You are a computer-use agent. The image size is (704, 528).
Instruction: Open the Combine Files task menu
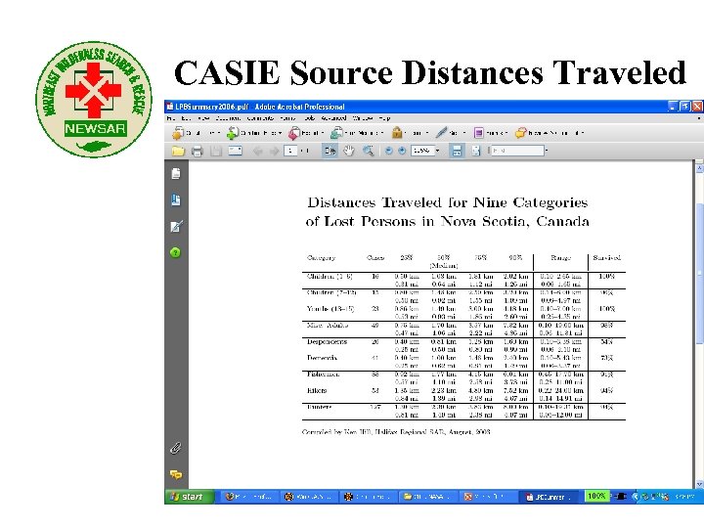click(x=254, y=133)
